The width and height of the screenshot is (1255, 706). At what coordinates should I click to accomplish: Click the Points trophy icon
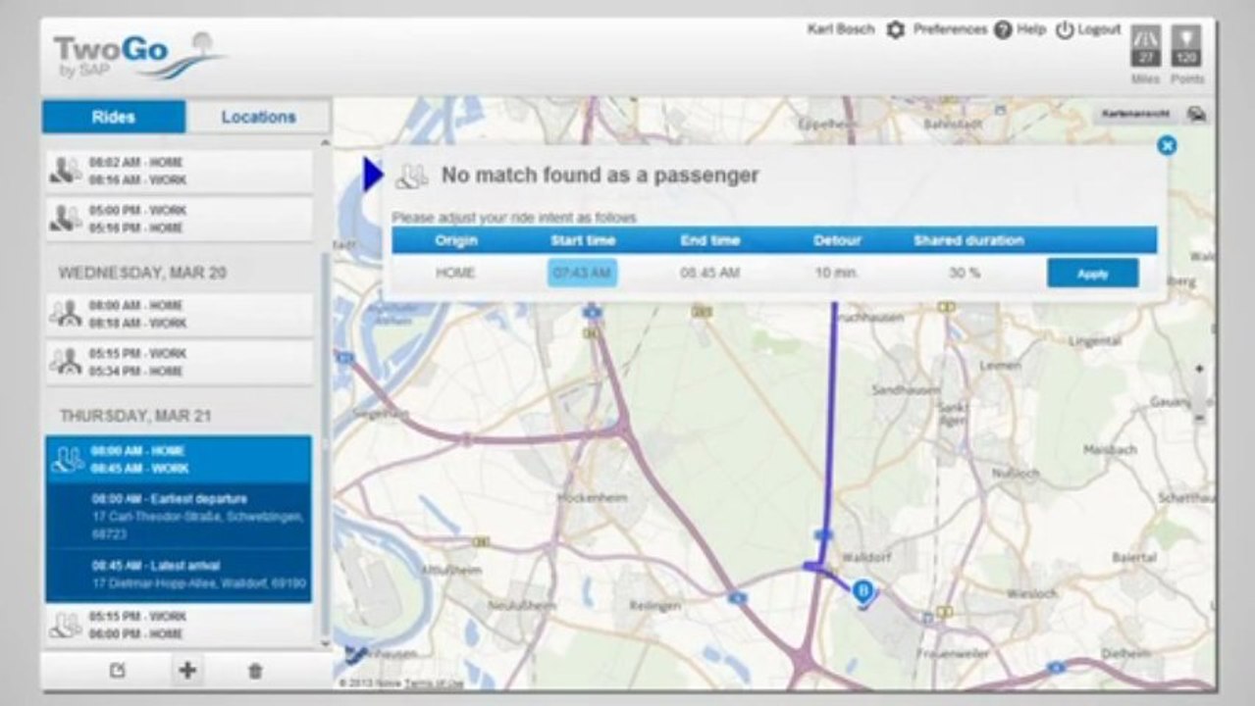click(x=1186, y=38)
